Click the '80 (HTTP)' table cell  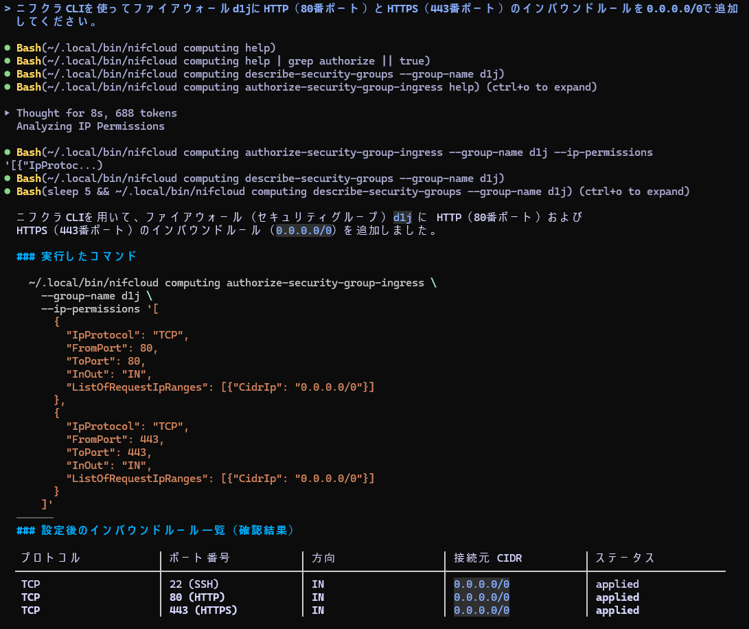point(197,597)
